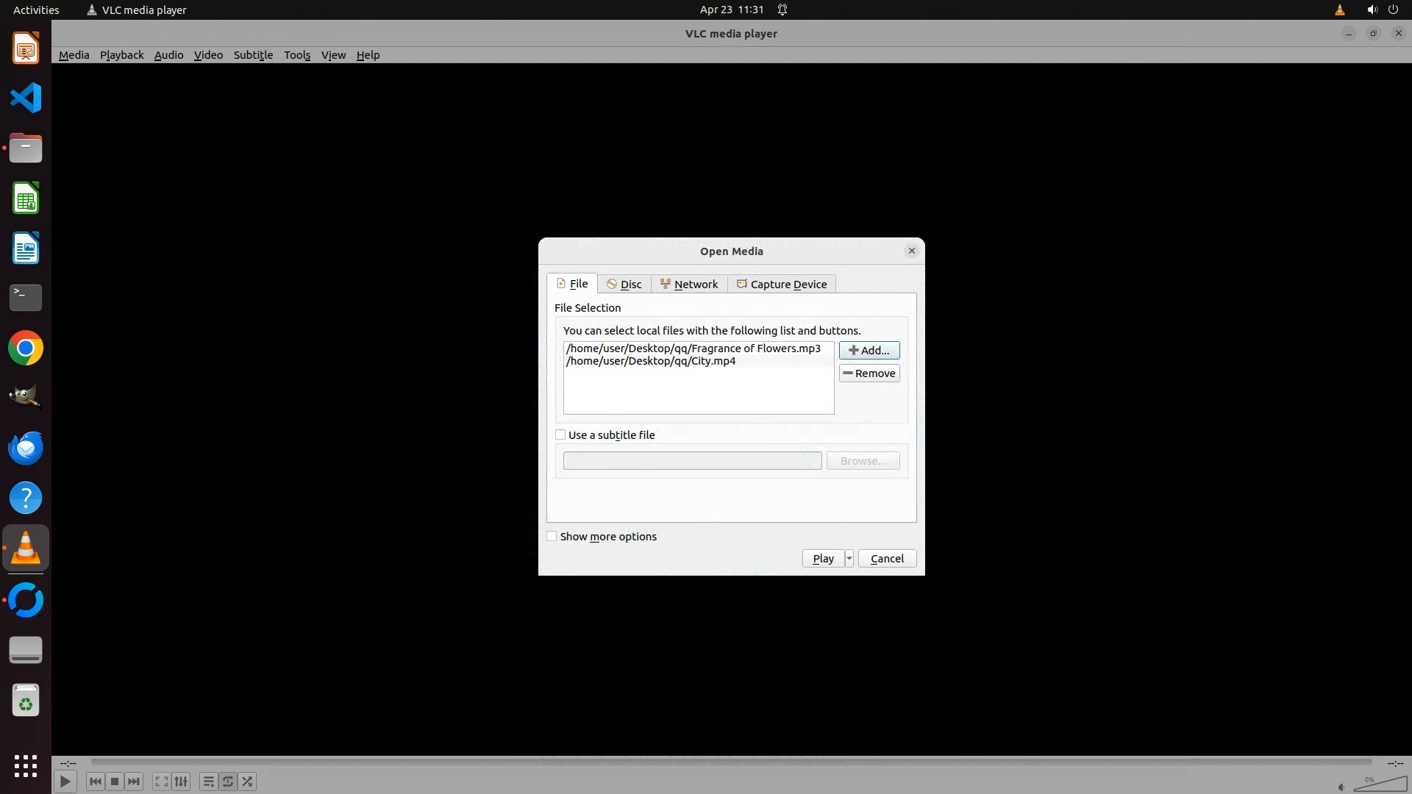Click the Play button in bottom toolbar
Image resolution: width=1412 pixels, height=794 pixels.
[x=65, y=782]
